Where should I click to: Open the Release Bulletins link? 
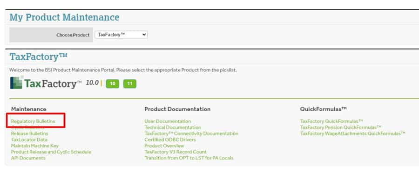30,134
